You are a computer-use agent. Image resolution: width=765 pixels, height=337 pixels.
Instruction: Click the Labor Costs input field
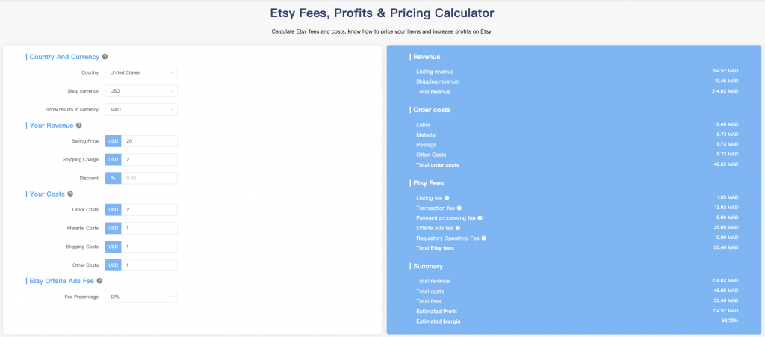(x=149, y=210)
